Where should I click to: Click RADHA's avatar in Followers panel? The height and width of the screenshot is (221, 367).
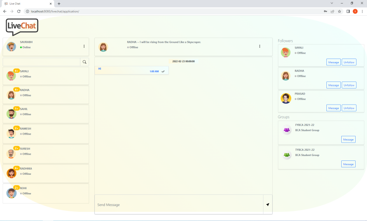pyautogui.click(x=286, y=76)
